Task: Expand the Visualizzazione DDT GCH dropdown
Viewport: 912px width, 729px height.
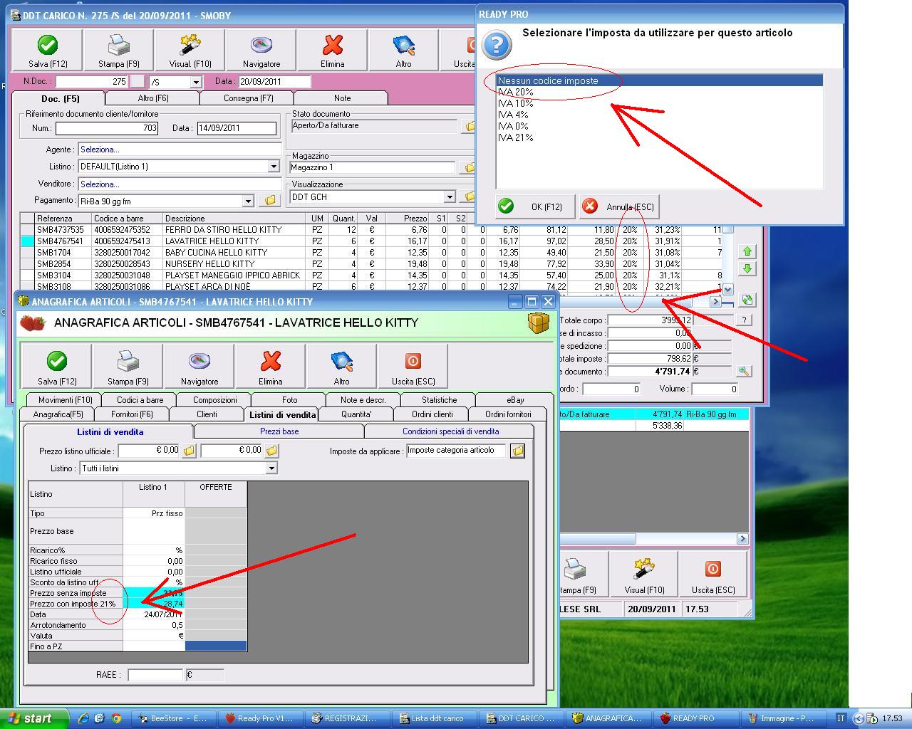Action: (450, 197)
